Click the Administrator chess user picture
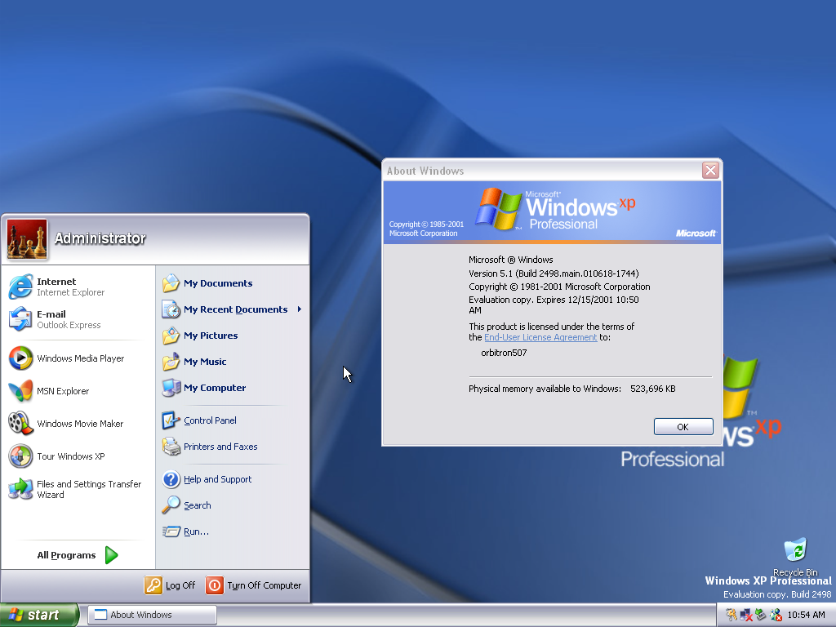836x627 pixels. 27,239
